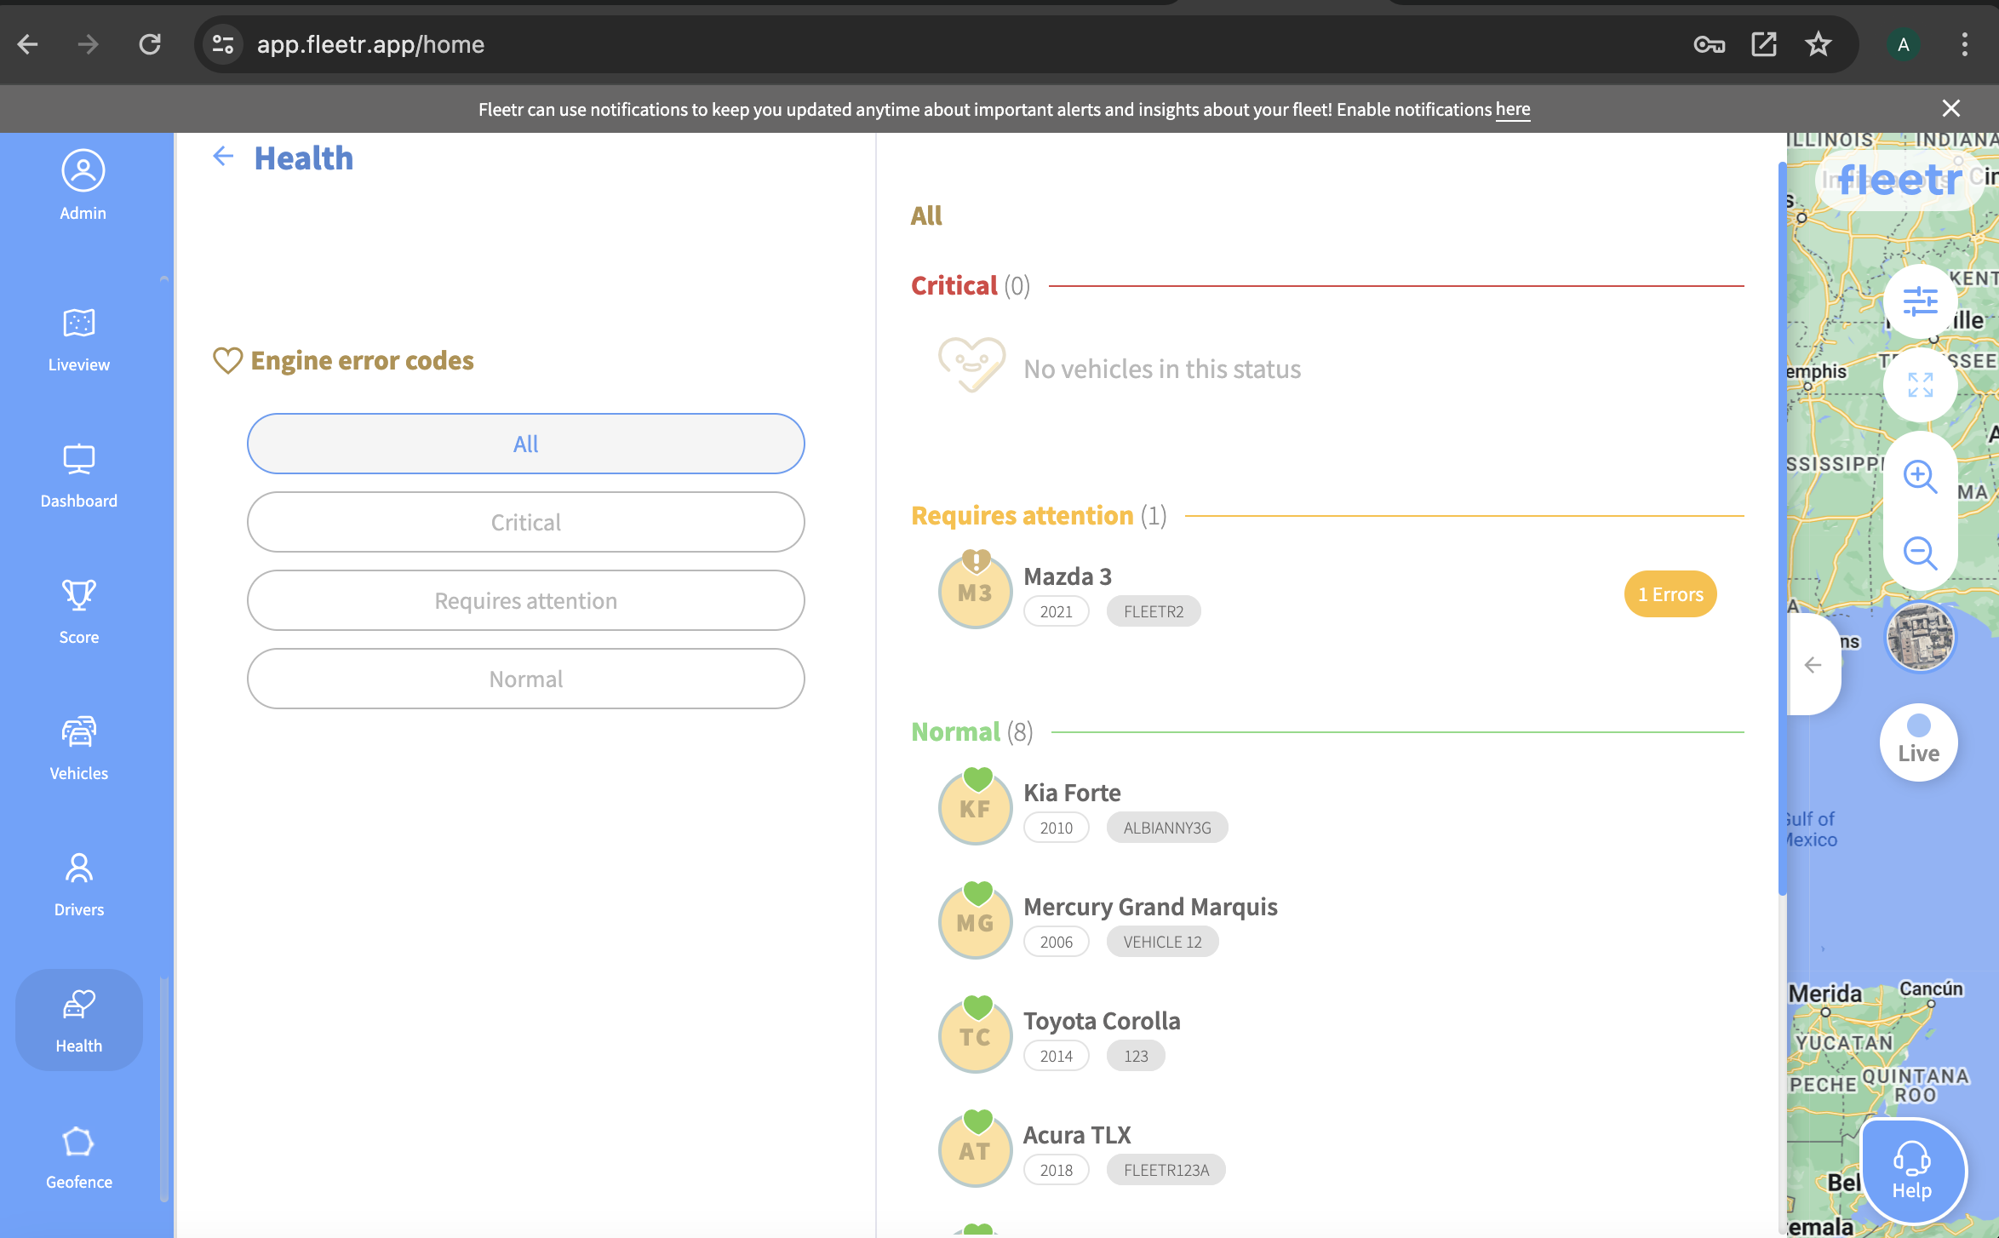
Task: Select the Critical filter option
Action: point(525,522)
